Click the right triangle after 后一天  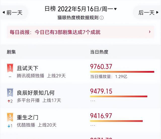[x=157, y=12]
